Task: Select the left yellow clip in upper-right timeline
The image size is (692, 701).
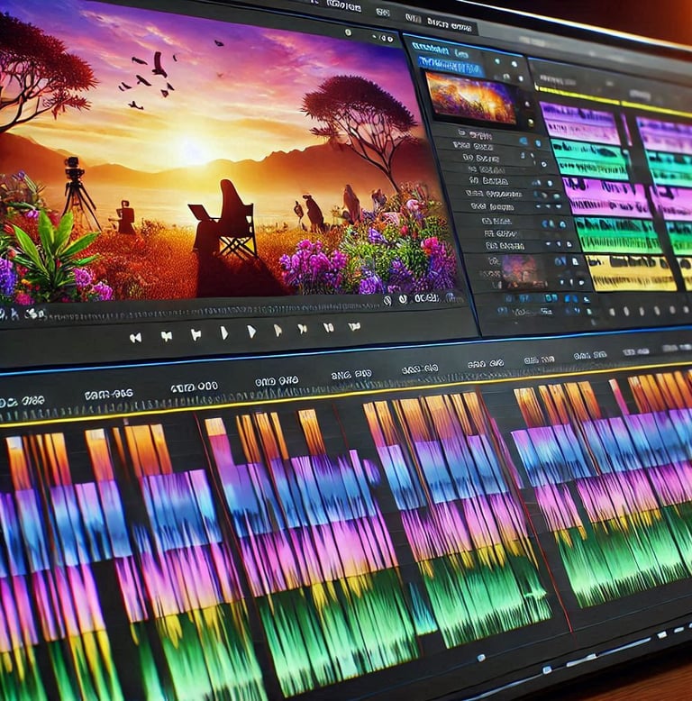Action: point(633,273)
